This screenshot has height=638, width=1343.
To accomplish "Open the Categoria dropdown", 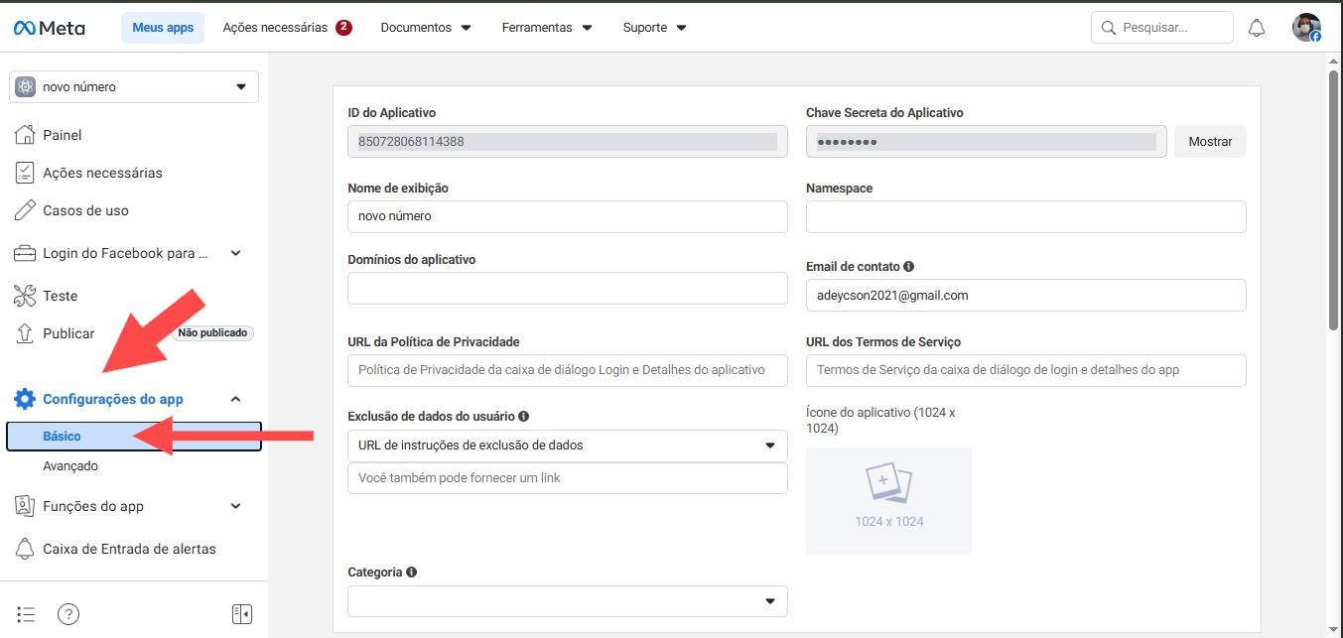I will pyautogui.click(x=568, y=601).
